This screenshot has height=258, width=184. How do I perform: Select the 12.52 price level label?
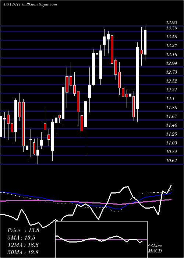pos(171,81)
